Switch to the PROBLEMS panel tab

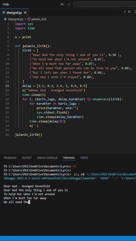[x=10, y=158]
